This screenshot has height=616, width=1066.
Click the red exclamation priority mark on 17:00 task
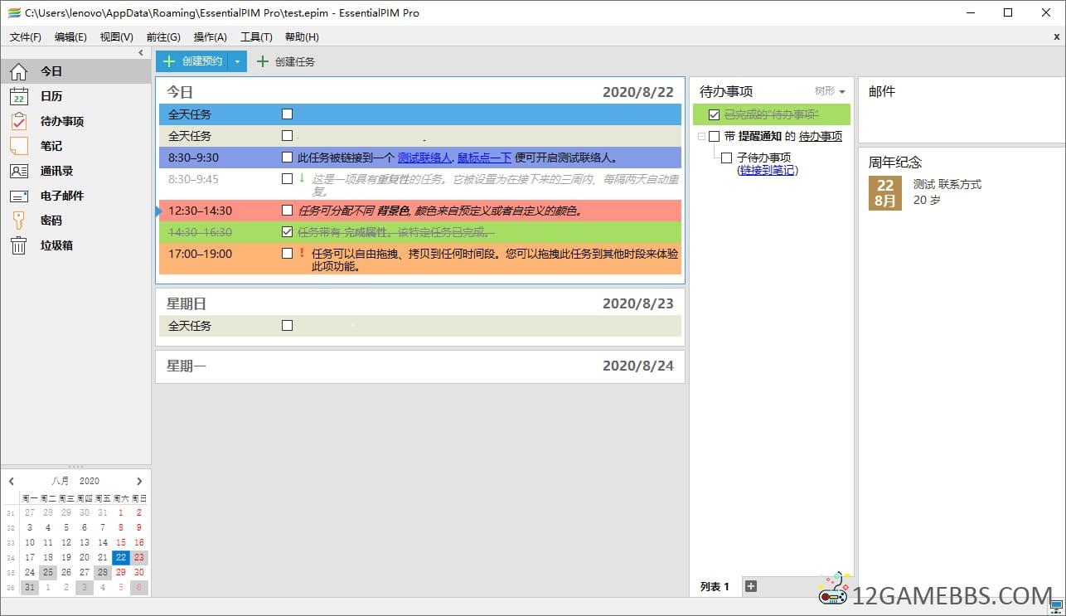(303, 253)
